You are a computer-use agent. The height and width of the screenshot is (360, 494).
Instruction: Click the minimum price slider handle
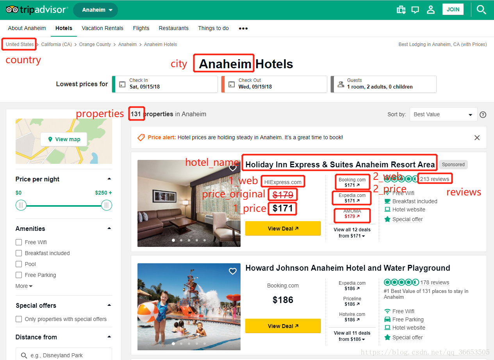tap(21, 205)
